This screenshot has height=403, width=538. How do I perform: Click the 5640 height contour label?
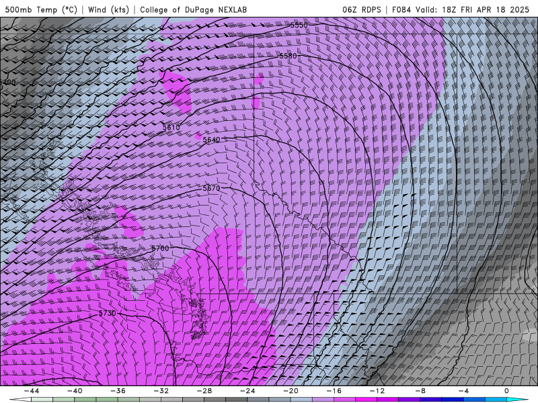211,140
